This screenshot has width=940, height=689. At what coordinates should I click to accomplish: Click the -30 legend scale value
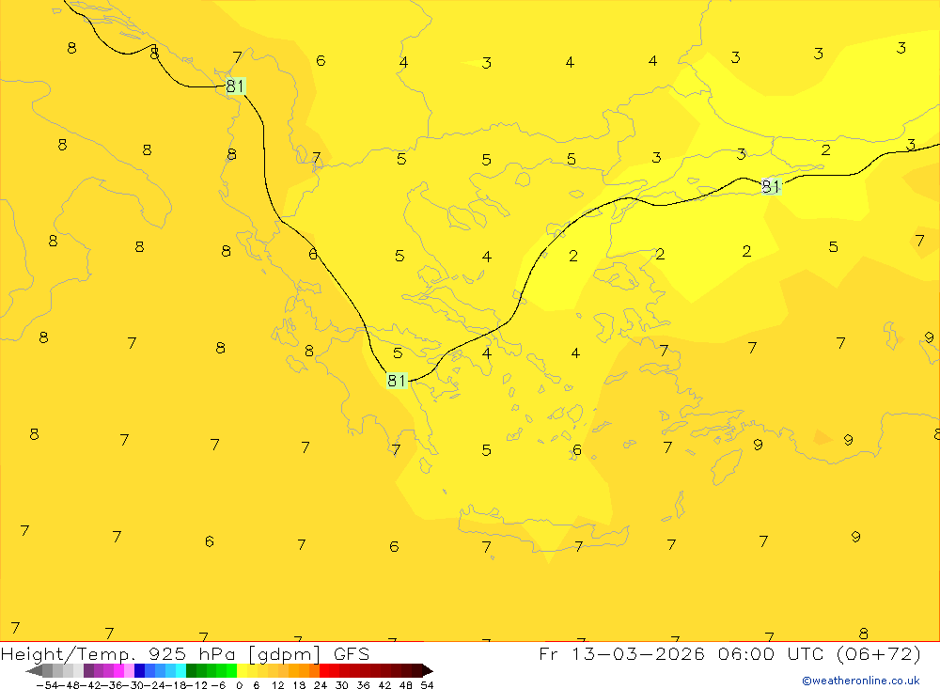click(x=133, y=685)
